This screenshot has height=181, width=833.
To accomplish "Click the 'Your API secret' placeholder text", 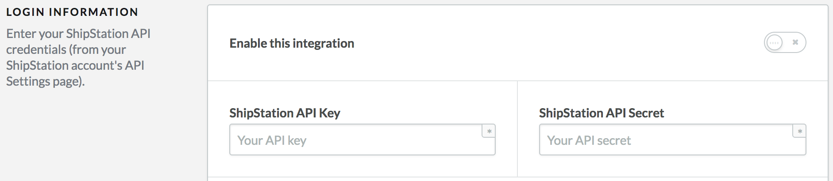I will (x=589, y=140).
